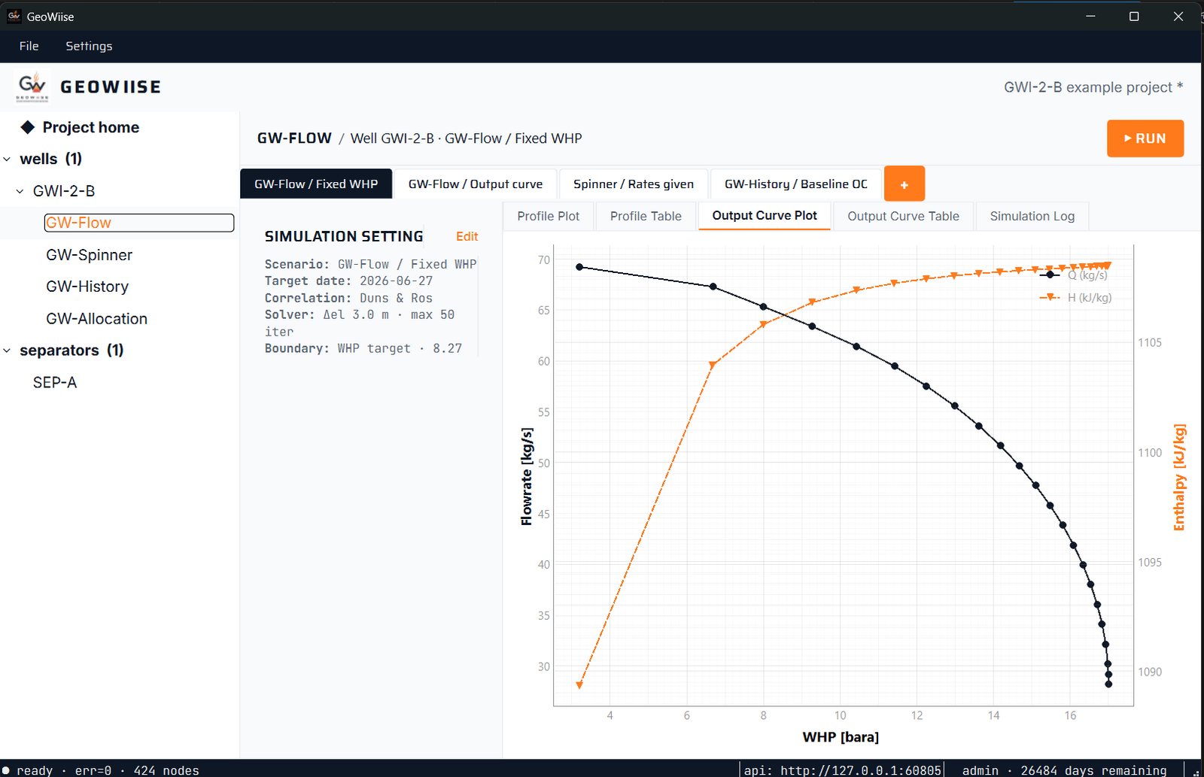
Task: Click the Boundary: WHP target · 8.27 line
Action: click(363, 348)
